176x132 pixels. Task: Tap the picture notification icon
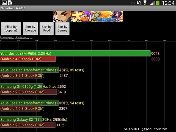[4, 3]
